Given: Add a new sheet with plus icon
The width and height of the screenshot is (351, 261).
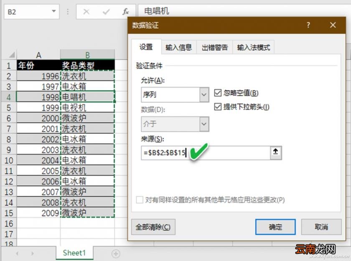Looking at the screenshot, I should (116, 253).
